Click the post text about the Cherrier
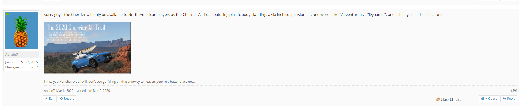Image resolution: width=520 pixels, height=108 pixels. tap(243, 15)
